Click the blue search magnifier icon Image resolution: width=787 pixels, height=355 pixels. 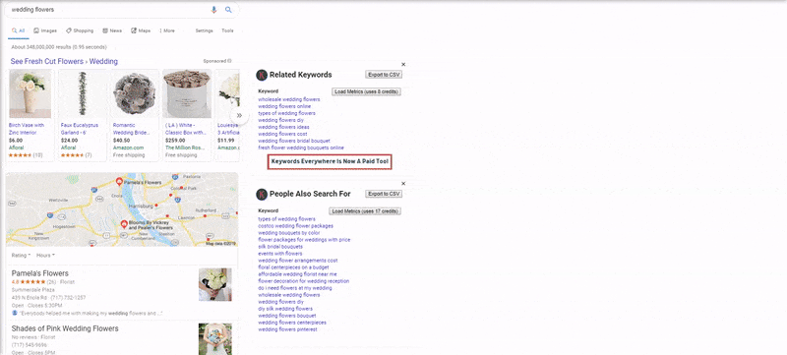pyautogui.click(x=228, y=10)
